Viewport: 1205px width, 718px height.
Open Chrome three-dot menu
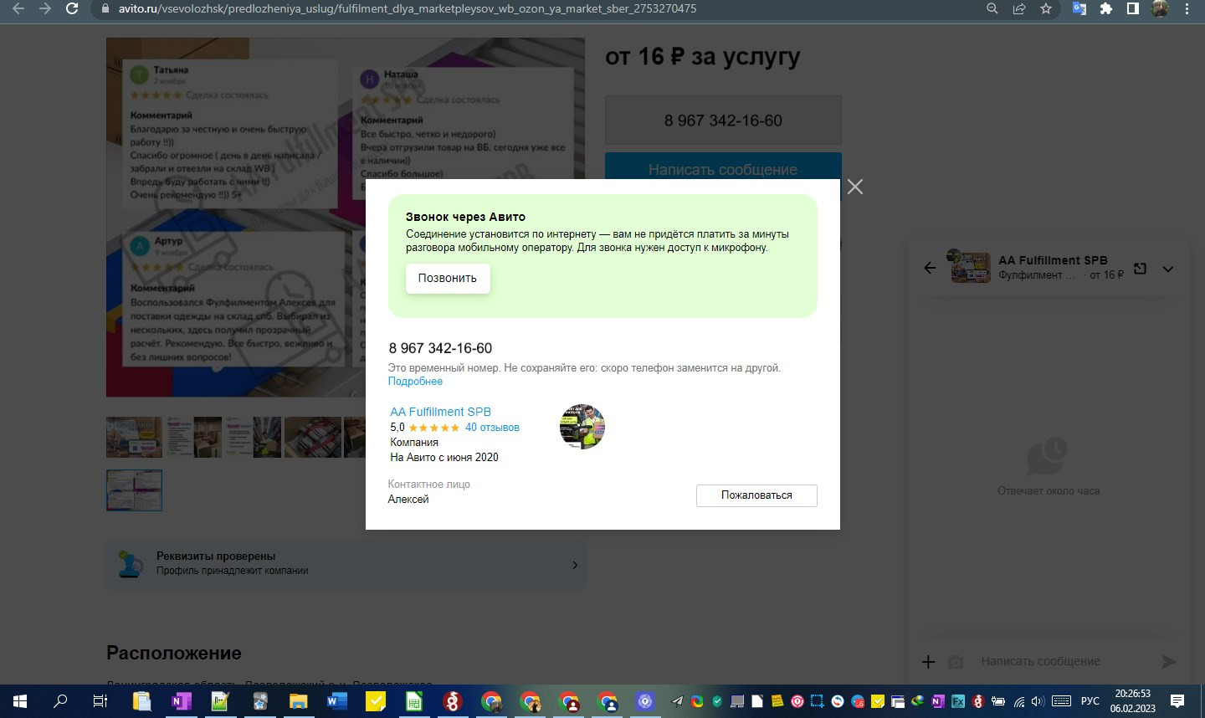point(1187,8)
